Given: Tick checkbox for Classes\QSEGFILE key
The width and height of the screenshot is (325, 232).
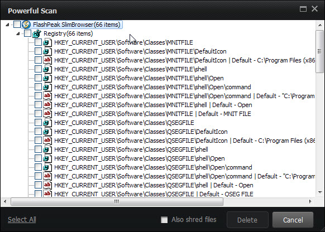Looking at the screenshot, I should tap(38, 122).
